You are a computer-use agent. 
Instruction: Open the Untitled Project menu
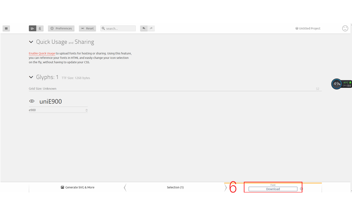(308, 28)
